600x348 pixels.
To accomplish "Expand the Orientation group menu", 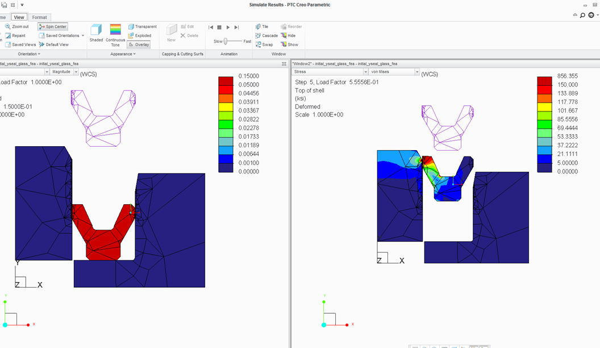I will tap(29, 54).
